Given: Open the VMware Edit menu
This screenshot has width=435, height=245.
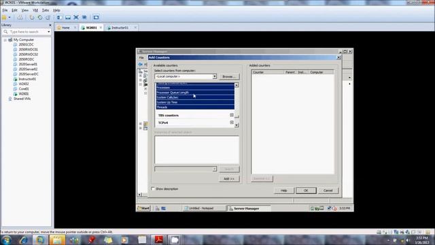Looking at the screenshot, I should (x=14, y=10).
